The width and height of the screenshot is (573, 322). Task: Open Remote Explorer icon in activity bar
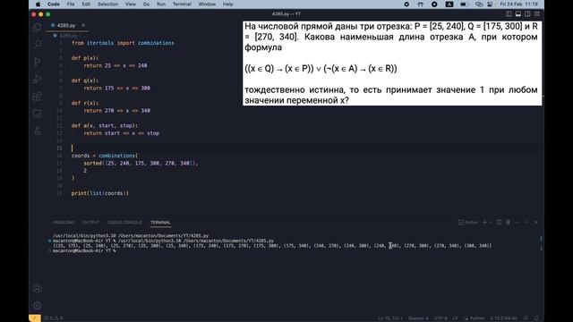point(38,114)
